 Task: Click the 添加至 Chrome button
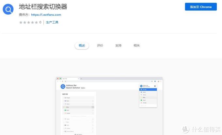click(x=201, y=7)
